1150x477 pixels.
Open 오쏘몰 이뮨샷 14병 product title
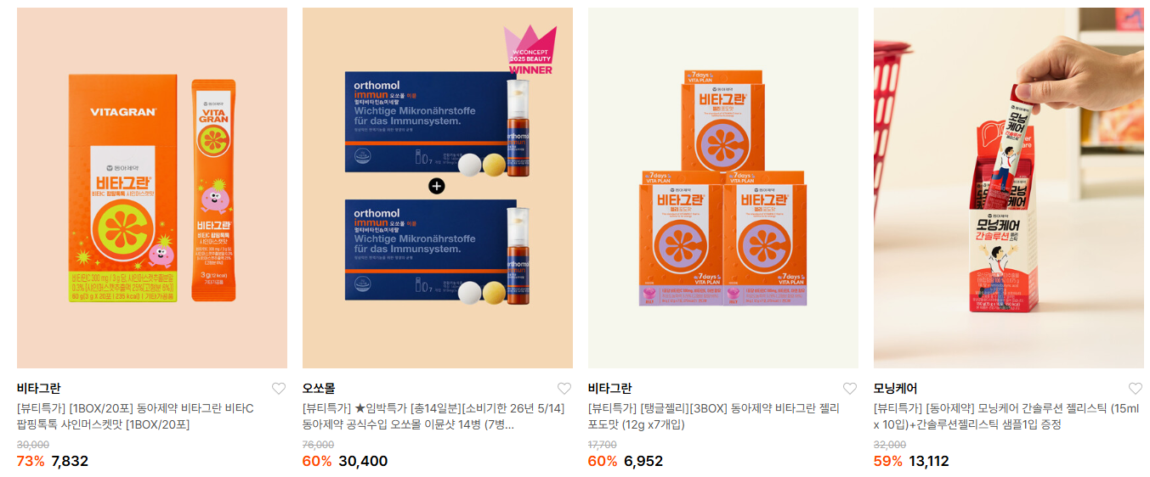(x=433, y=417)
